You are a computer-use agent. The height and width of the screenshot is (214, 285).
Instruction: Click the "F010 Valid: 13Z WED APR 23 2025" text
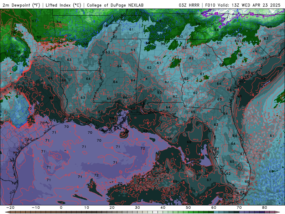243,5
